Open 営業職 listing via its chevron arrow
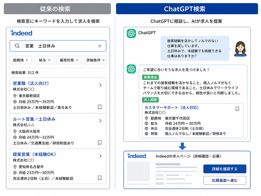 [x=100, y=85]
